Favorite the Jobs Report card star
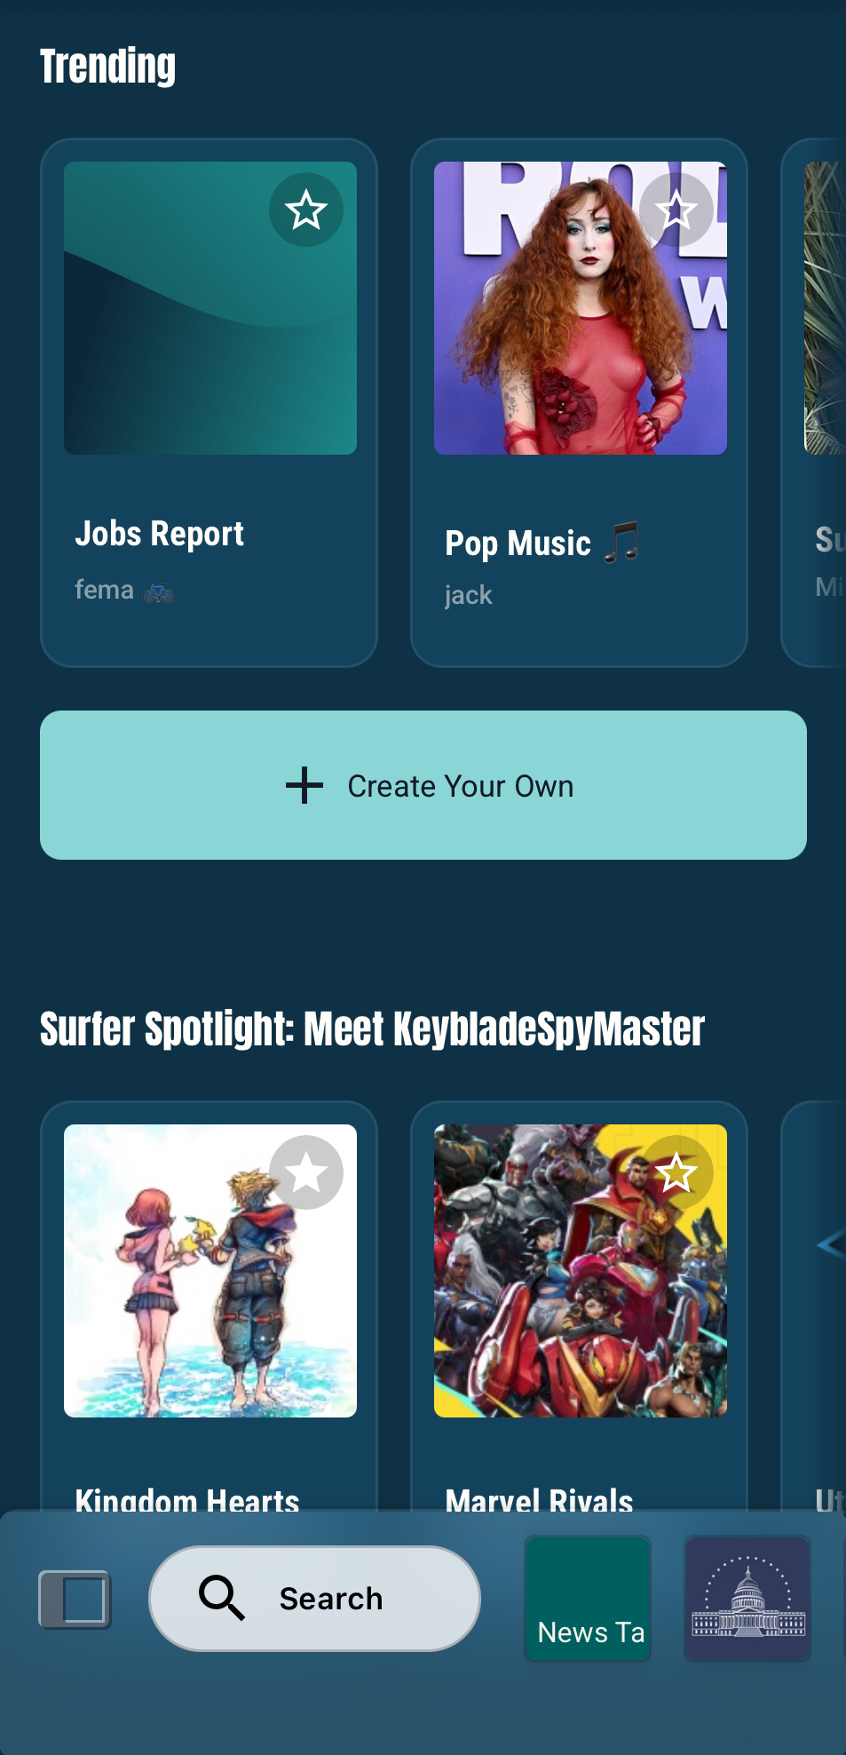Image resolution: width=846 pixels, height=1755 pixels. [x=306, y=210]
